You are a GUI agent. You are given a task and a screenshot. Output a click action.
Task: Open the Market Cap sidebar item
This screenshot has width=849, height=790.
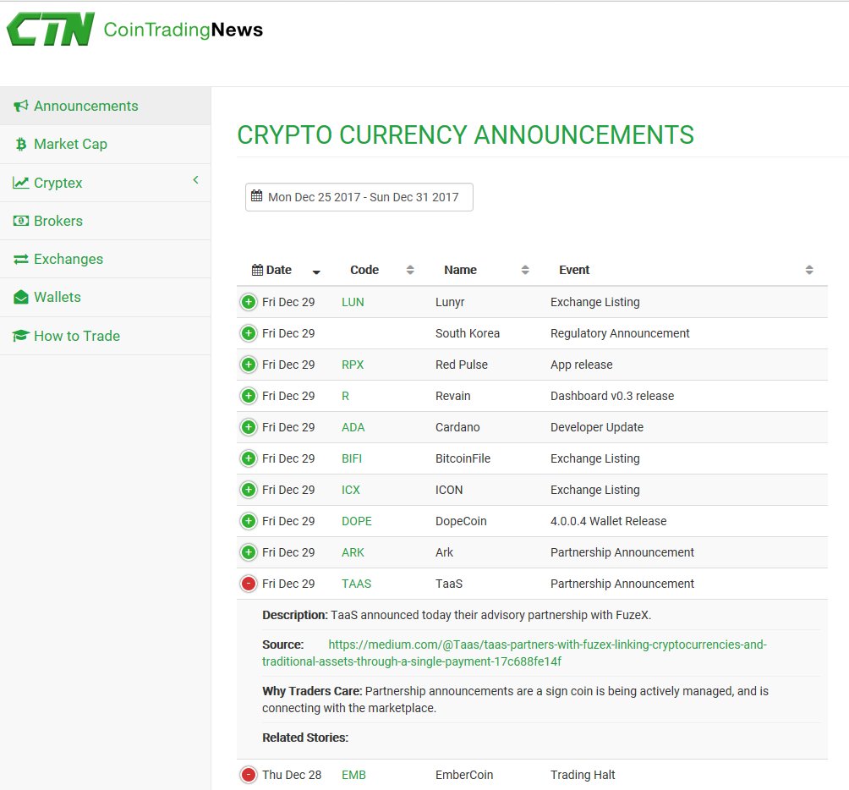tap(106, 144)
